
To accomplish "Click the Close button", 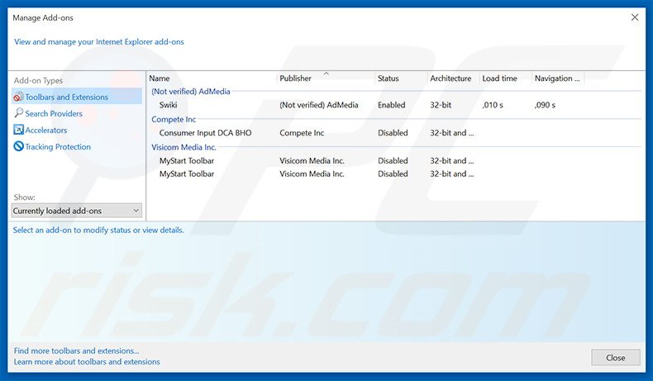I will pyautogui.click(x=616, y=358).
